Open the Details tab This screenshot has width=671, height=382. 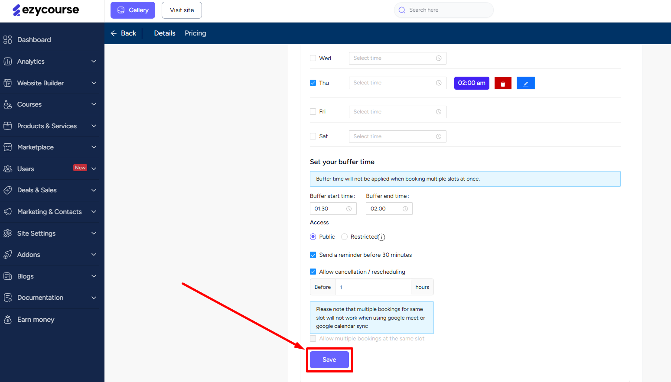click(x=165, y=33)
